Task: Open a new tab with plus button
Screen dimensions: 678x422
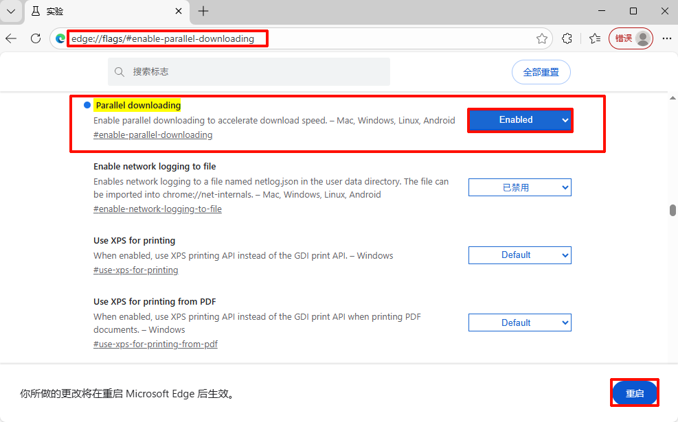Action: point(203,11)
